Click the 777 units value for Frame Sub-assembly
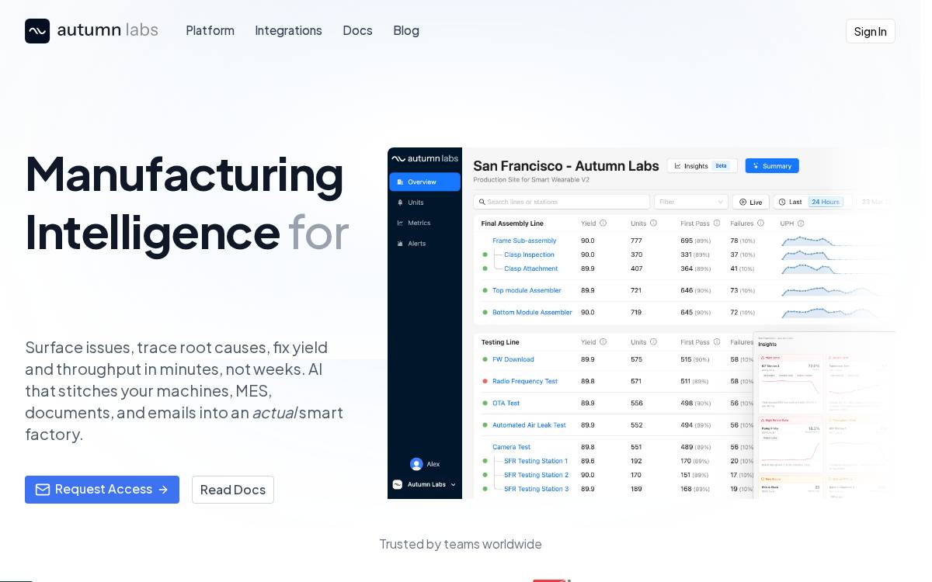Screen dimensions: 932x582 point(636,241)
